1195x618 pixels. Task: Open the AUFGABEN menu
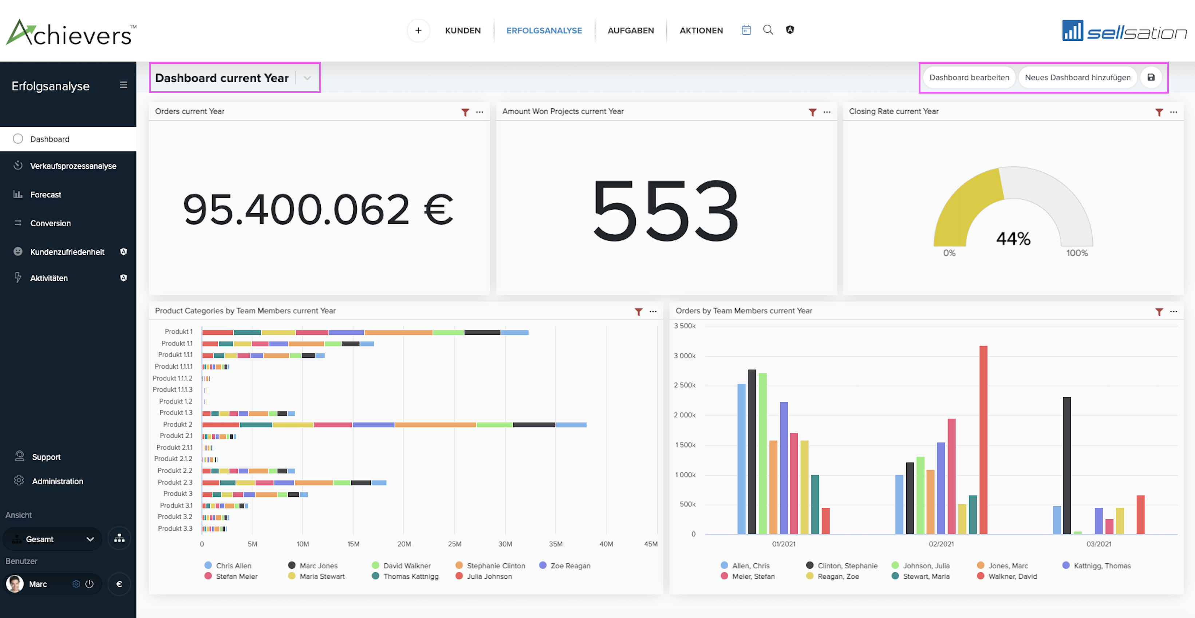630,31
